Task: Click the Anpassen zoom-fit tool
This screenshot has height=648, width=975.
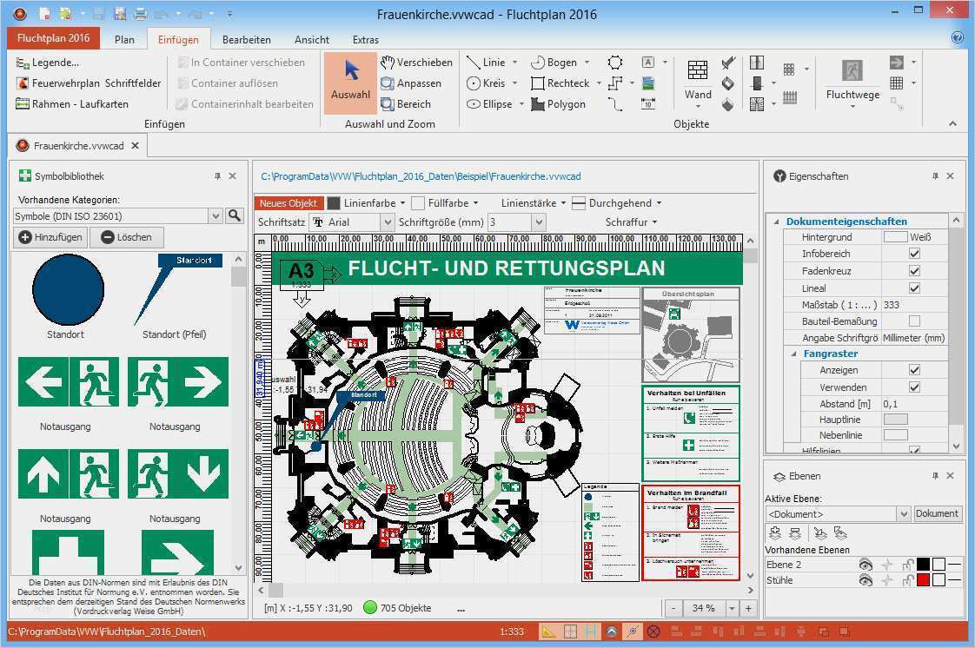Action: click(x=411, y=83)
